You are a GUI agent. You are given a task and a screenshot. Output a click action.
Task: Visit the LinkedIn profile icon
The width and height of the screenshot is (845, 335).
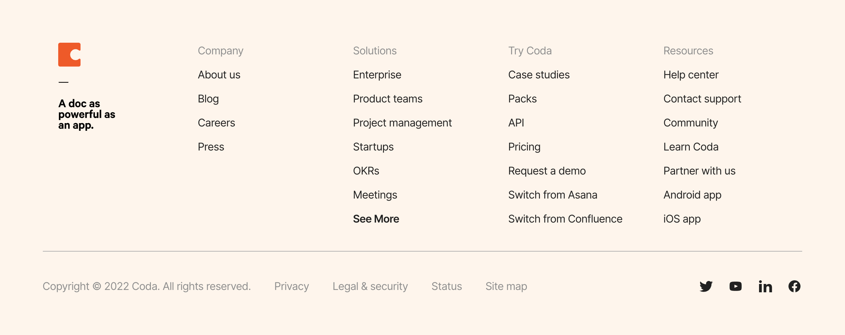tap(765, 286)
